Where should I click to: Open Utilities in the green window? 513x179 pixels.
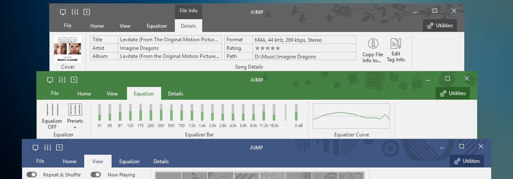[x=452, y=93]
